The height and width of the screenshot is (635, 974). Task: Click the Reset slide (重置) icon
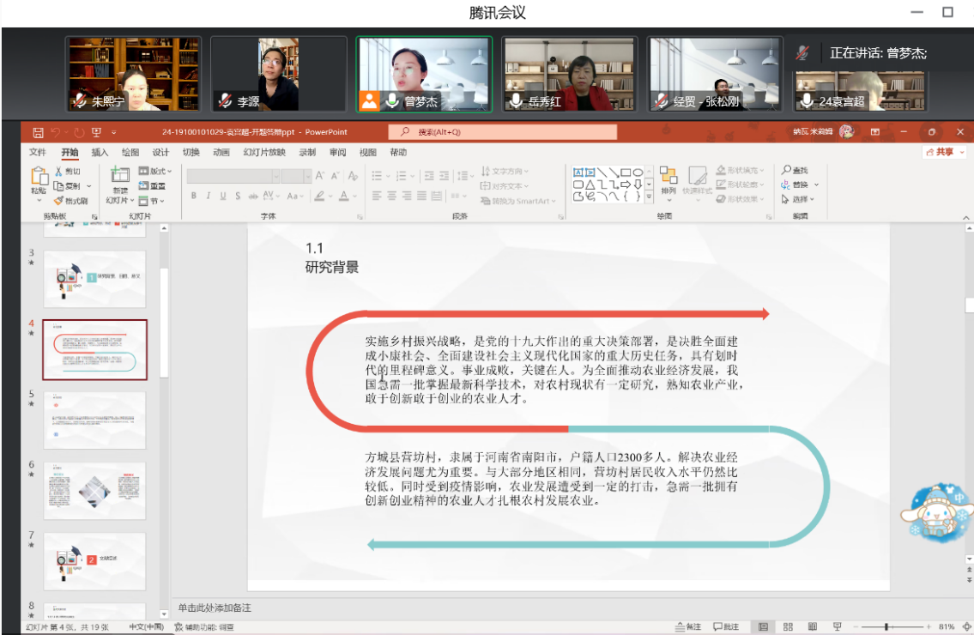152,185
